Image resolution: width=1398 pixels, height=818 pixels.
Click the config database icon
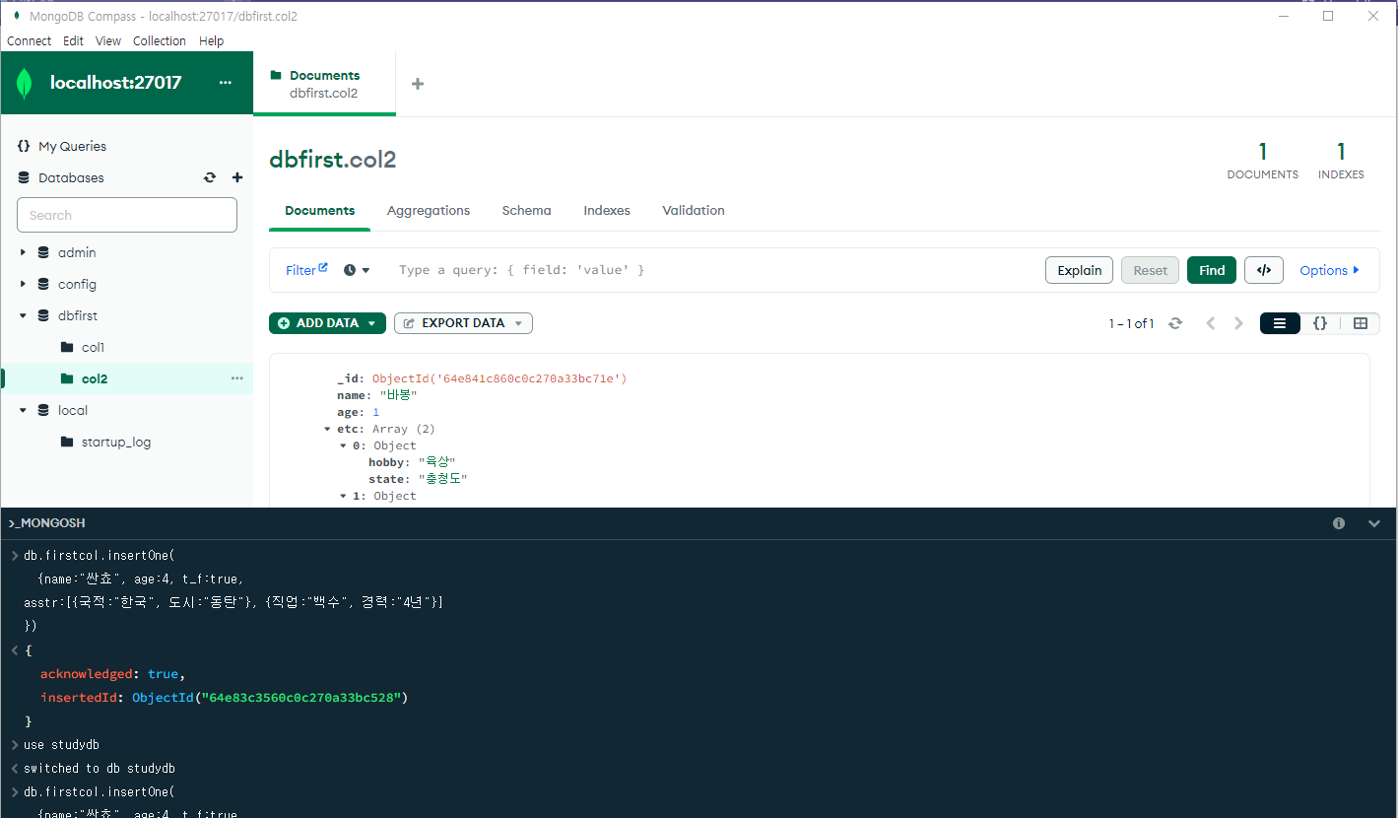[43, 284]
